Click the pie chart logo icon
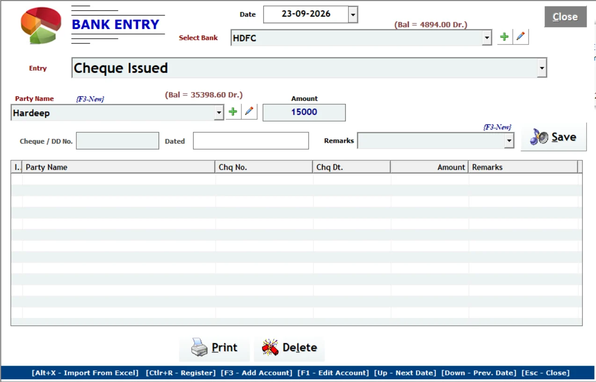This screenshot has height=382, width=596. pos(41,26)
